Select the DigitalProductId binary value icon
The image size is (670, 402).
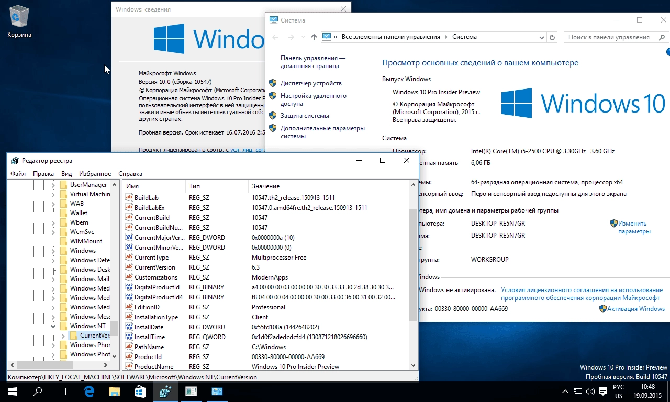coord(130,287)
